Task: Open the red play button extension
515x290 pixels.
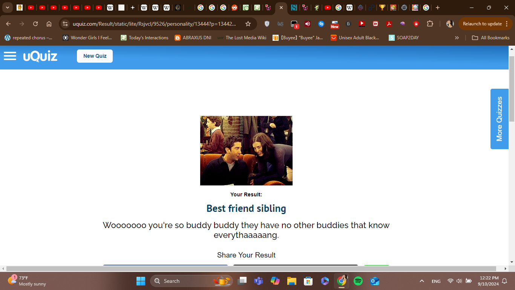Action: pos(362,24)
